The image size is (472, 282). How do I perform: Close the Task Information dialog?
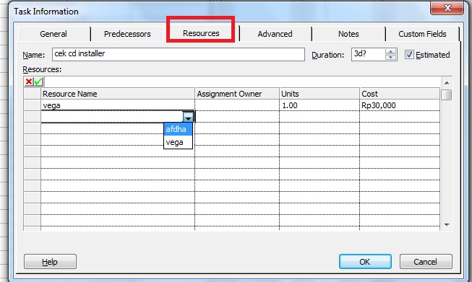click(x=447, y=8)
